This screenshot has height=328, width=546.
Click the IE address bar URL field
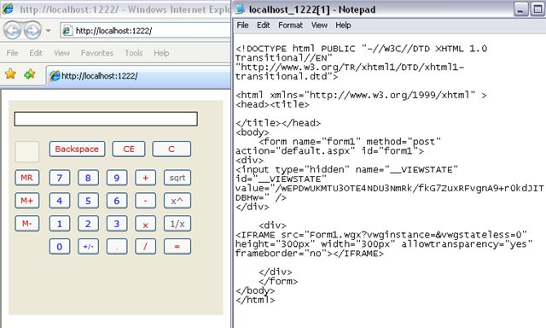(146, 31)
